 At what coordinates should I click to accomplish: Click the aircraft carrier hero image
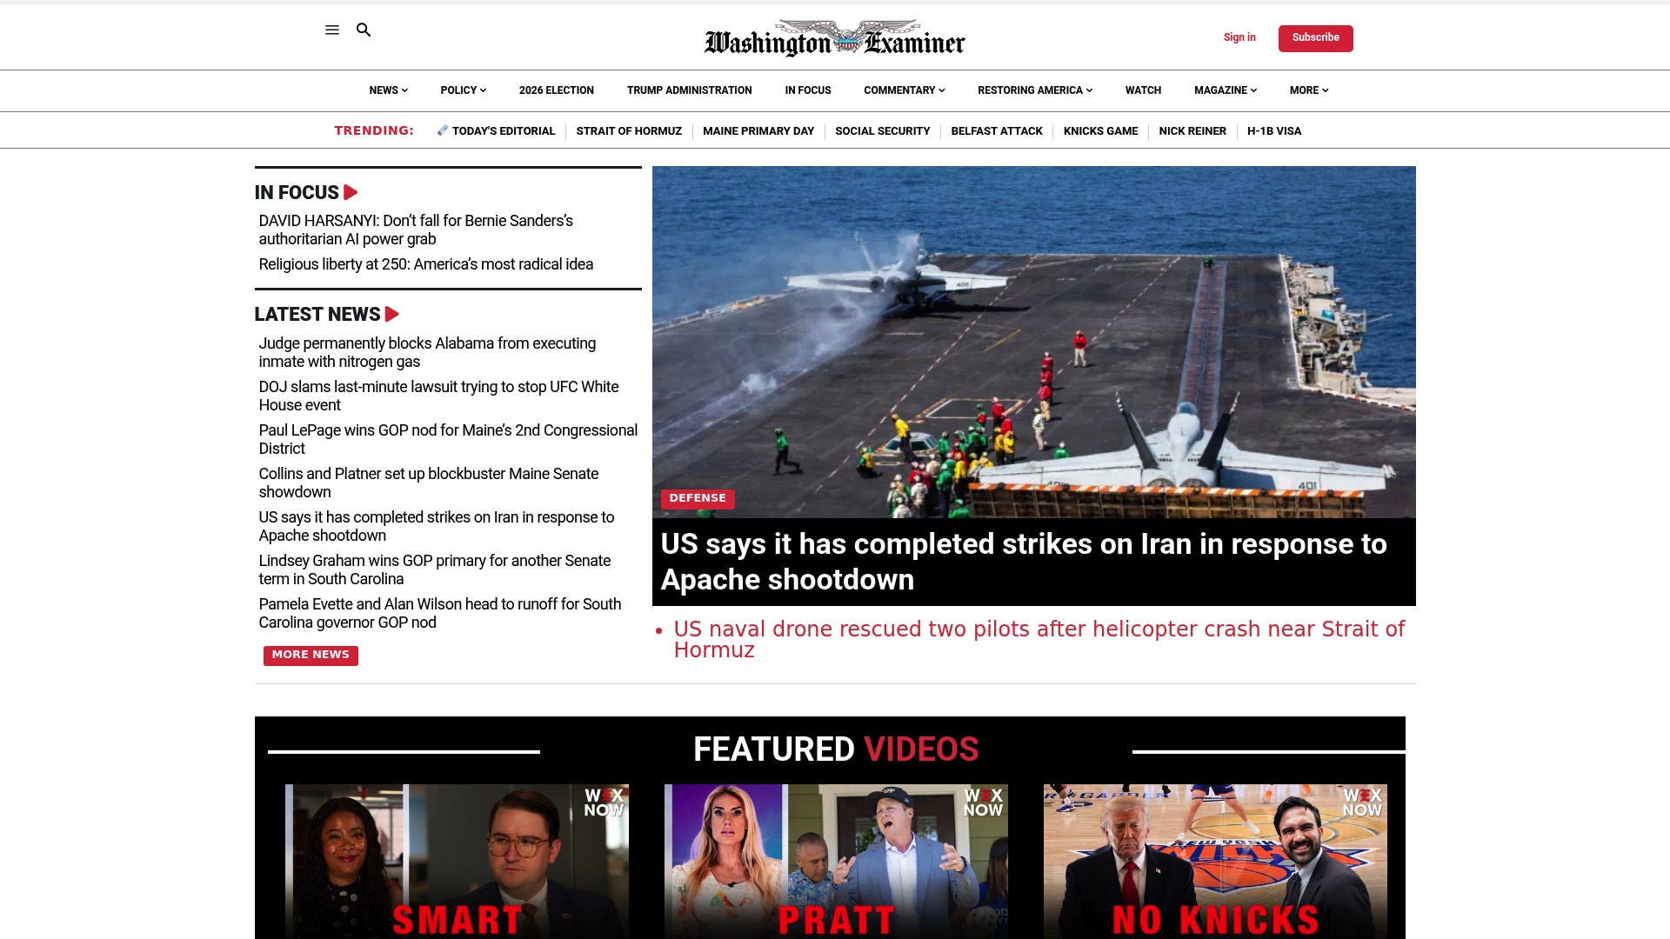click(x=1033, y=342)
